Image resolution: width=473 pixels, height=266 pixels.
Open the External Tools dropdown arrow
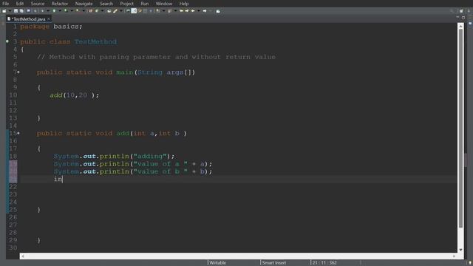(84, 11)
